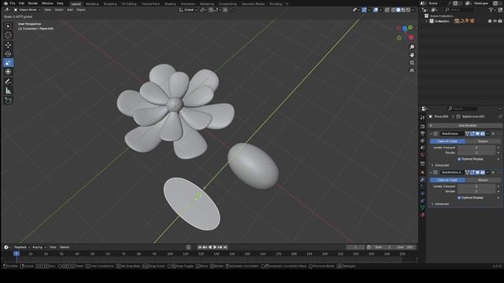
Task: Open the Output properties tab
Action: (x=423, y=134)
